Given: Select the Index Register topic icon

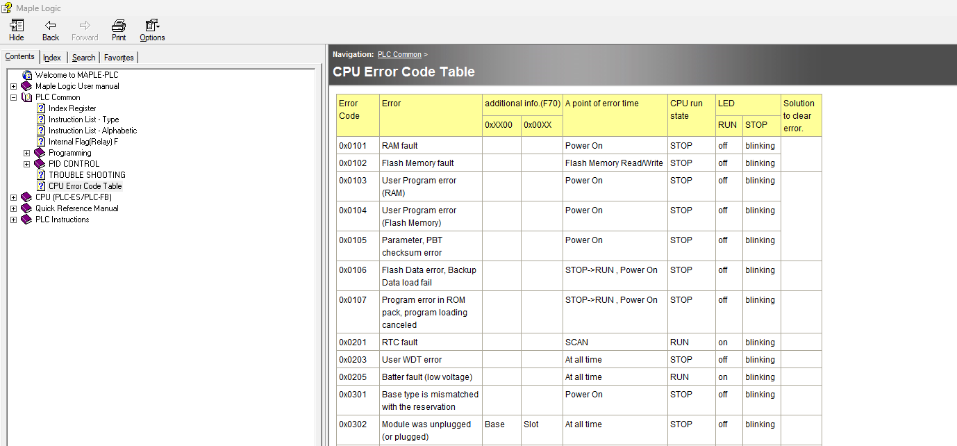Looking at the screenshot, I should [x=40, y=108].
